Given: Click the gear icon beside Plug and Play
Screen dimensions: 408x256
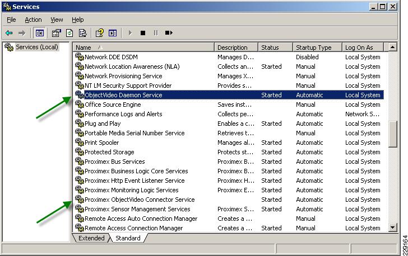Looking at the screenshot, I should (x=80, y=123).
